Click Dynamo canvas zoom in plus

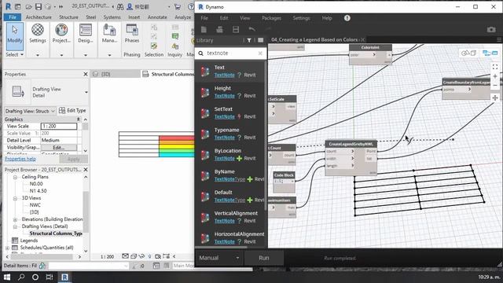495,76
